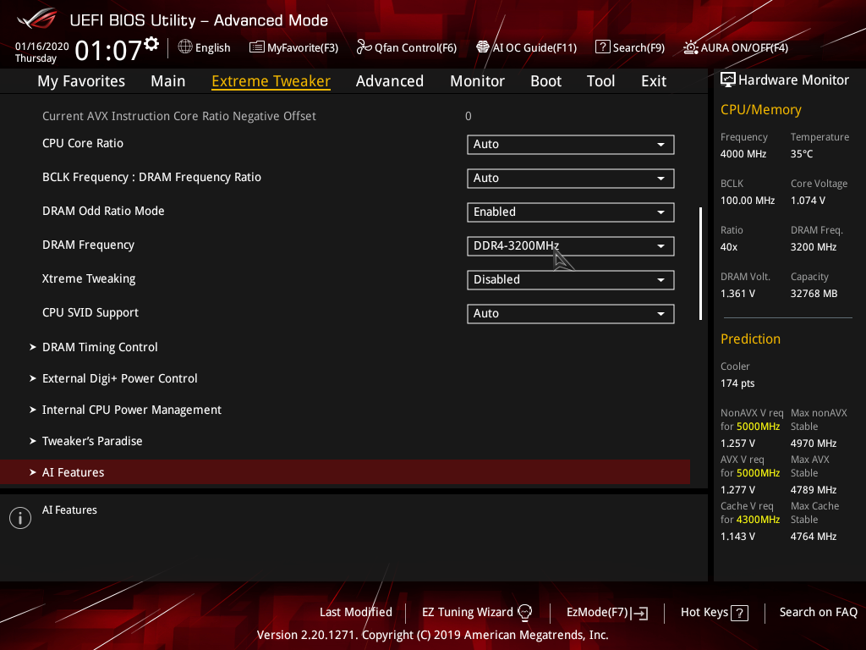Open BCLK Frequency DRAM Ratio dropdown

click(x=571, y=178)
